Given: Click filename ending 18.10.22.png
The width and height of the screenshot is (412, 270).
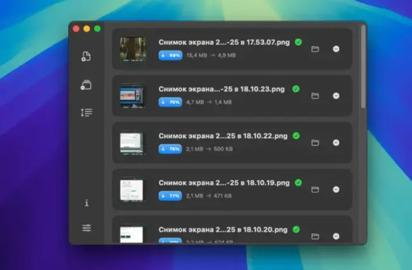Looking at the screenshot, I should pos(223,136).
